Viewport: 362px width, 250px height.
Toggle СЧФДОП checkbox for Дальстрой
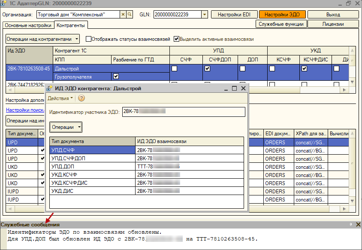tap(207, 68)
